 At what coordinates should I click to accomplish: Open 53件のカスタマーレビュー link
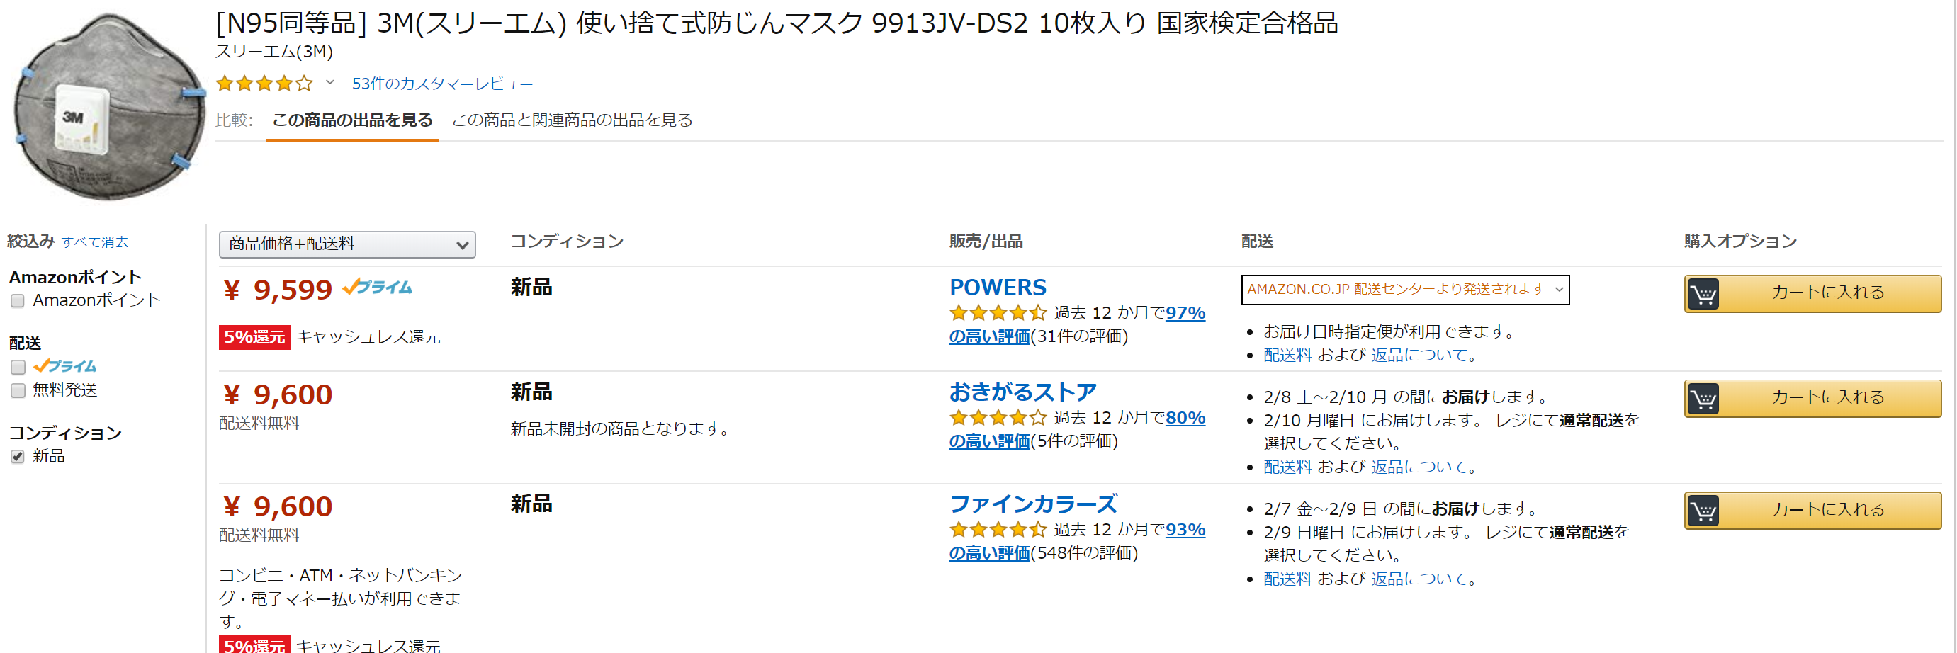(x=442, y=84)
